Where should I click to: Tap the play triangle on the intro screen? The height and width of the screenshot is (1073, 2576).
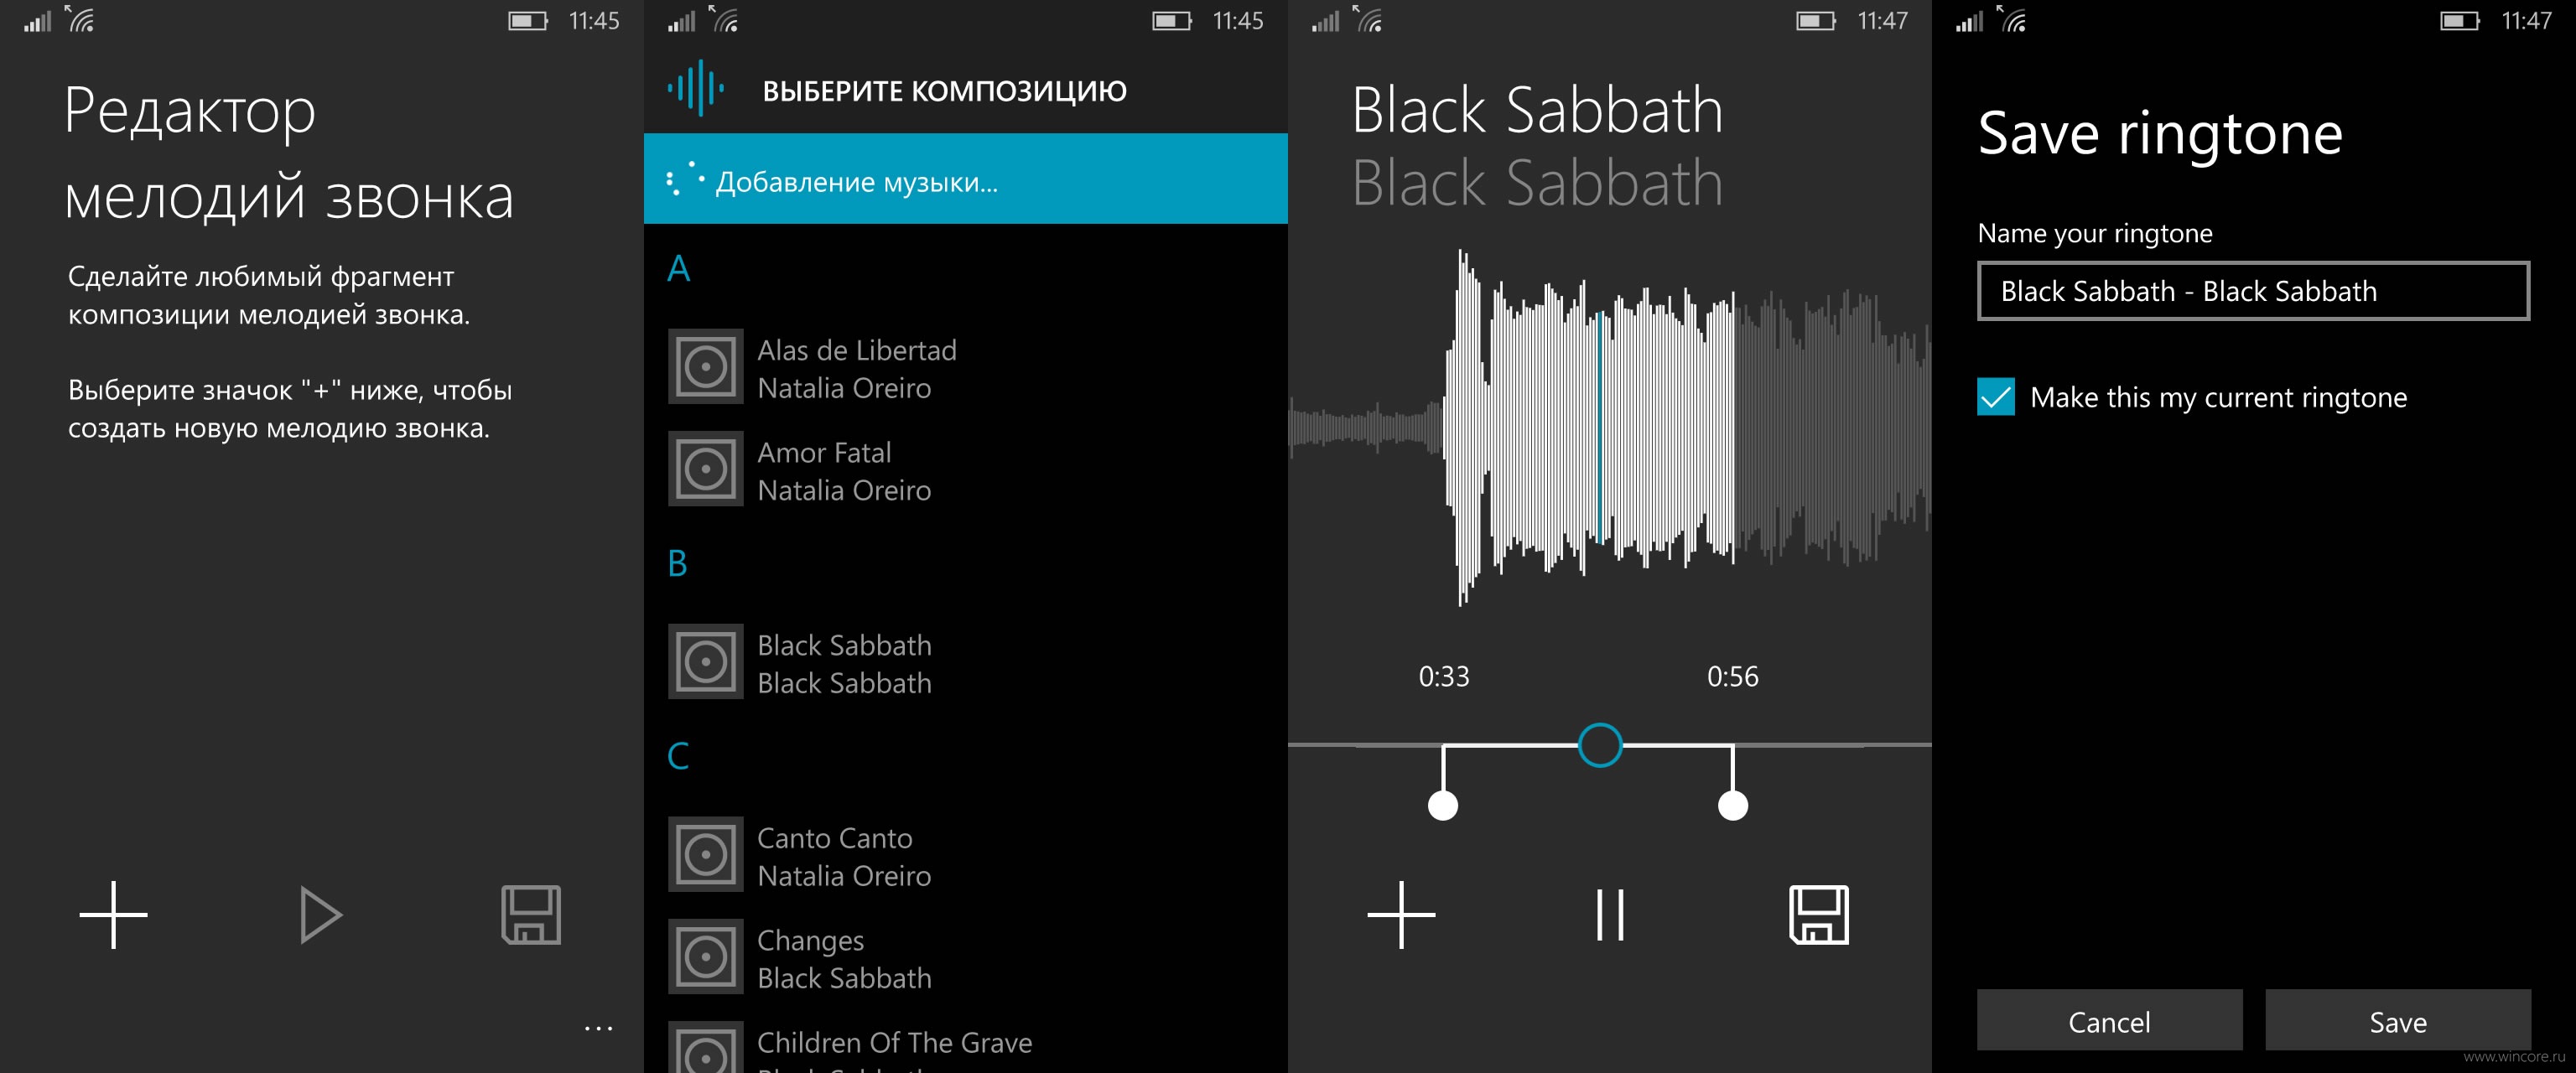pyautogui.click(x=321, y=914)
